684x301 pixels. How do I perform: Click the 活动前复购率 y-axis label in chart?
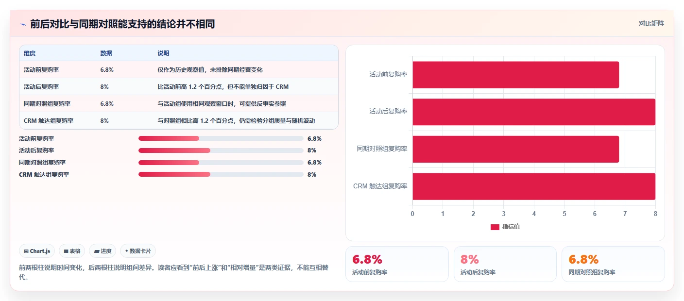tap(388, 75)
